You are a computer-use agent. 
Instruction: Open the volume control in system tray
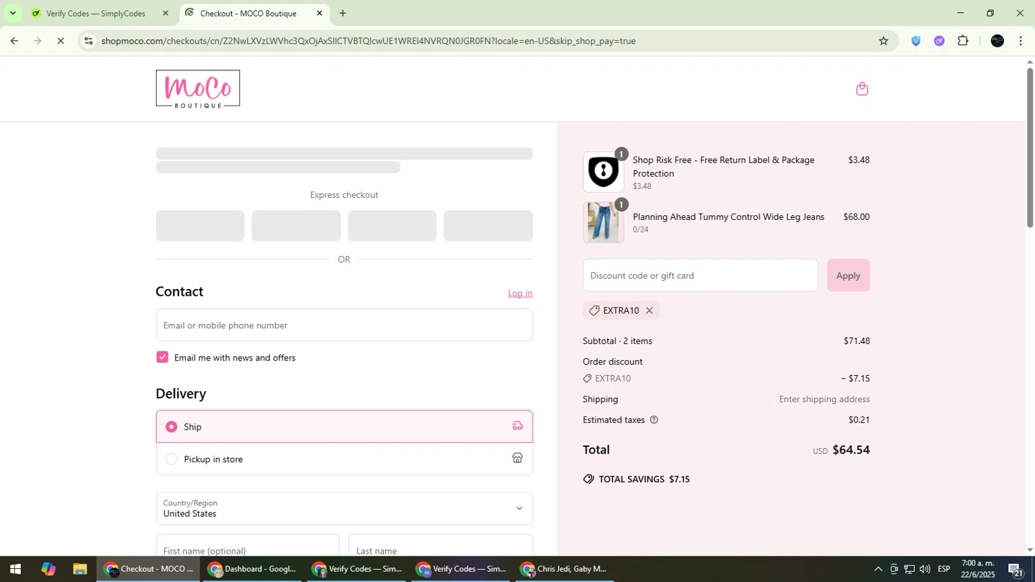pyautogui.click(x=925, y=569)
